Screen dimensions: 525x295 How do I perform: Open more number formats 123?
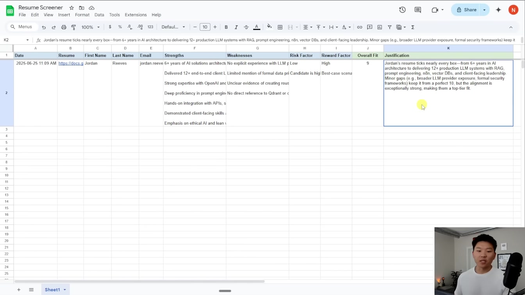(150, 27)
